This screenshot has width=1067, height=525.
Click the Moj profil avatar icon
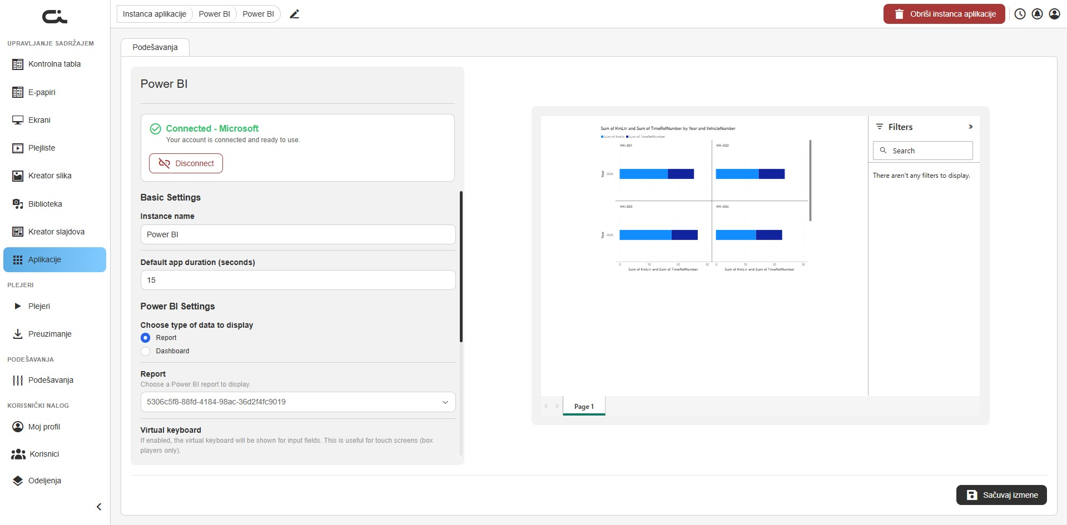18,427
